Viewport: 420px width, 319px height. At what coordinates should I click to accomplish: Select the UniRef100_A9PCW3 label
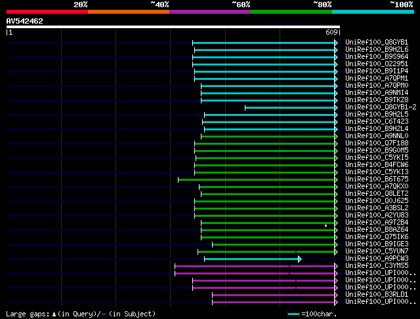coord(377,259)
